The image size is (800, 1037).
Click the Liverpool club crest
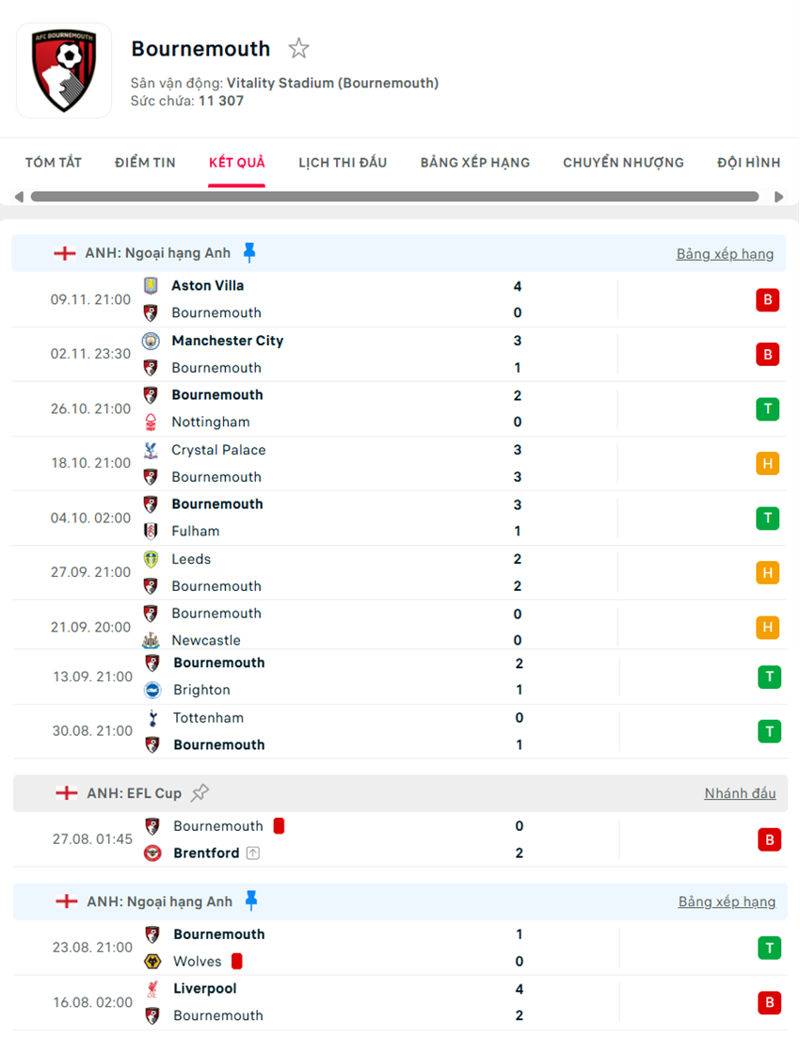click(x=151, y=988)
